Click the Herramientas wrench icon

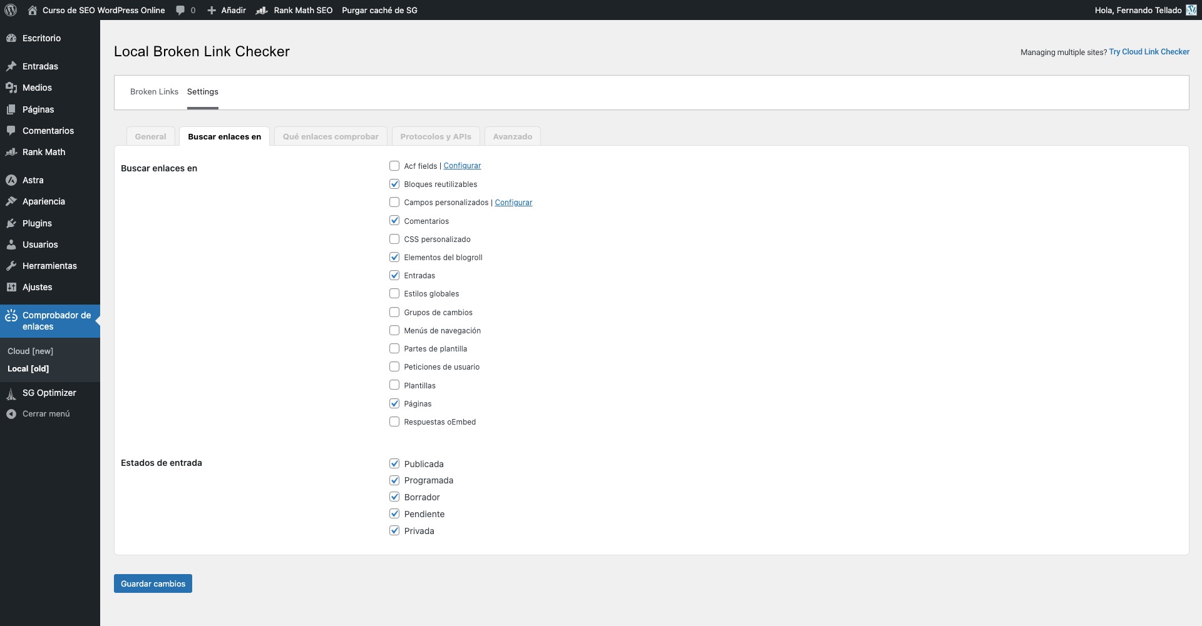click(x=11, y=266)
